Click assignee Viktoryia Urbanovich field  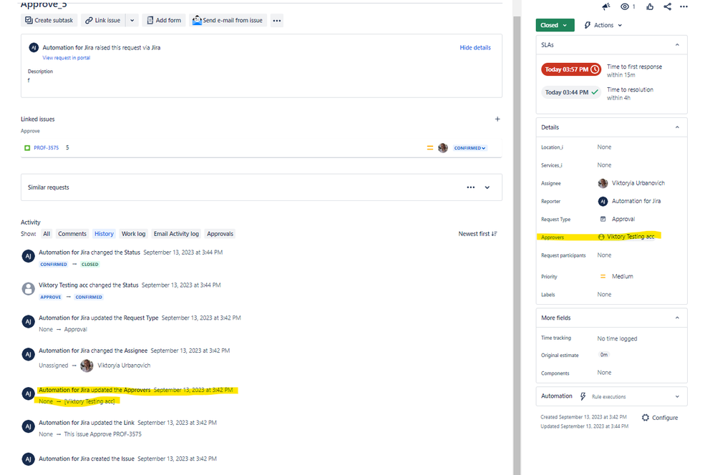point(631,183)
